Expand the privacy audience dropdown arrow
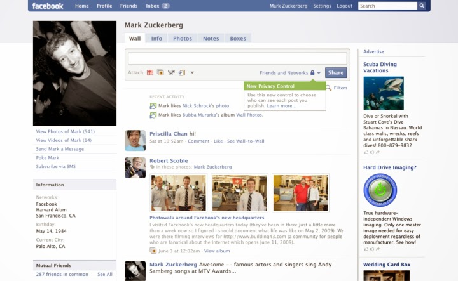Viewport: 458px width, 281px height. click(319, 73)
